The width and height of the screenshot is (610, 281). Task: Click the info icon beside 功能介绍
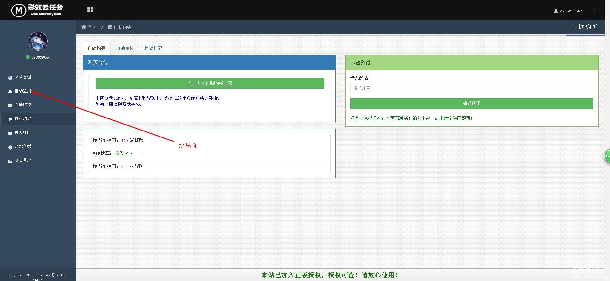coord(10,147)
